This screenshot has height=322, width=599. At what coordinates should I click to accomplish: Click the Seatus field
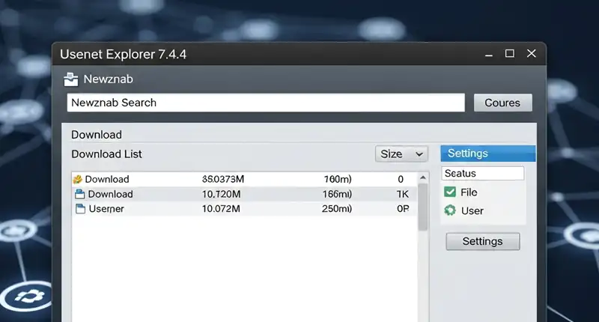(x=483, y=174)
